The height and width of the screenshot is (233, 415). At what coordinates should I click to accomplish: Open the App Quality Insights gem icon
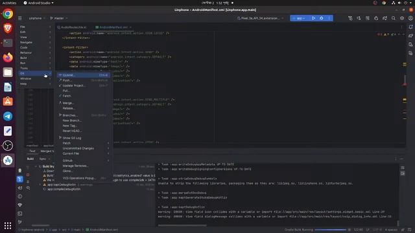(20, 205)
